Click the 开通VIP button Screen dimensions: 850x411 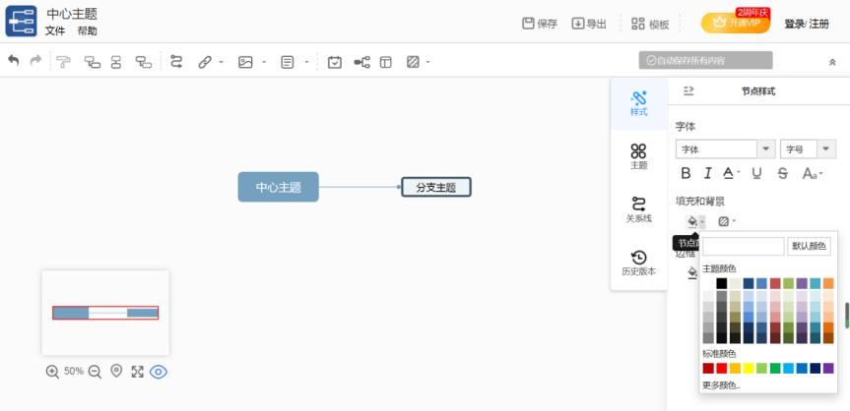(x=736, y=23)
